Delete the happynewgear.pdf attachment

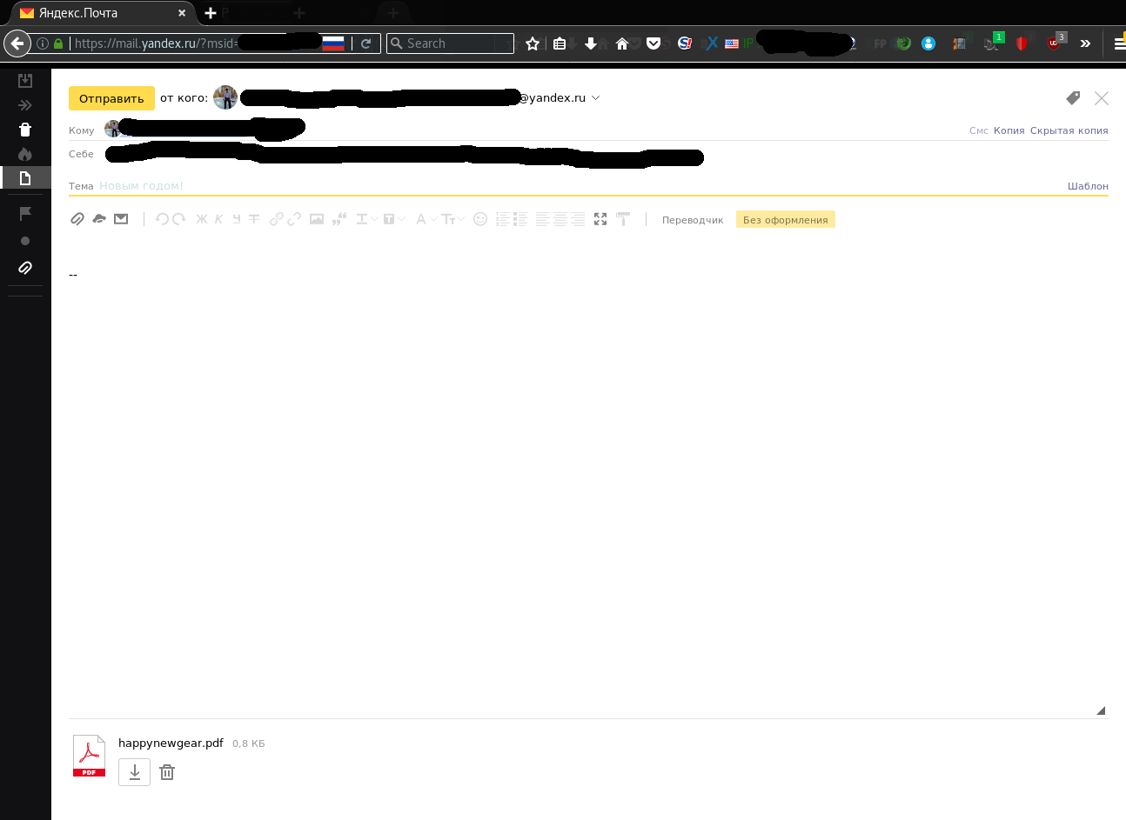click(x=168, y=772)
